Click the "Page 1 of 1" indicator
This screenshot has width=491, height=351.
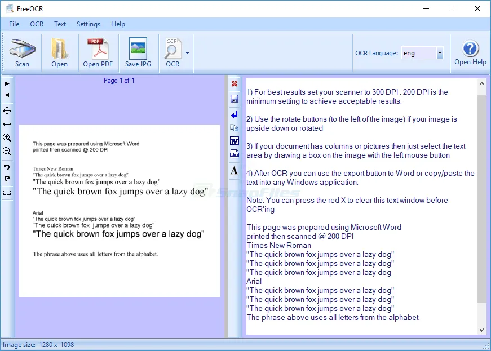click(x=119, y=81)
